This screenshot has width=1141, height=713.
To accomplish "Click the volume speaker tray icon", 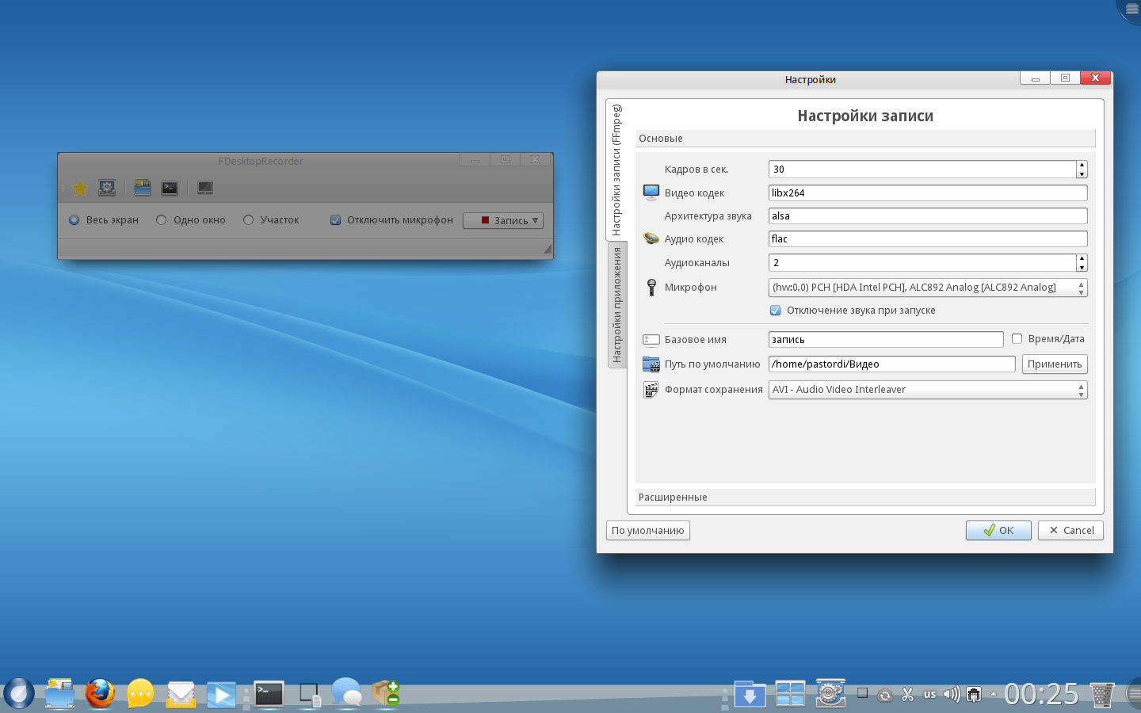I will tap(951, 695).
